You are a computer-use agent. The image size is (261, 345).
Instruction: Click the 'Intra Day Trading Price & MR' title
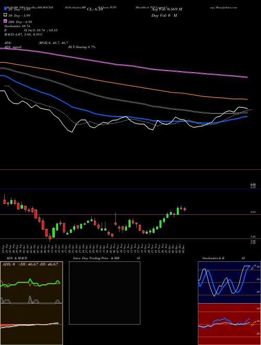point(96,258)
